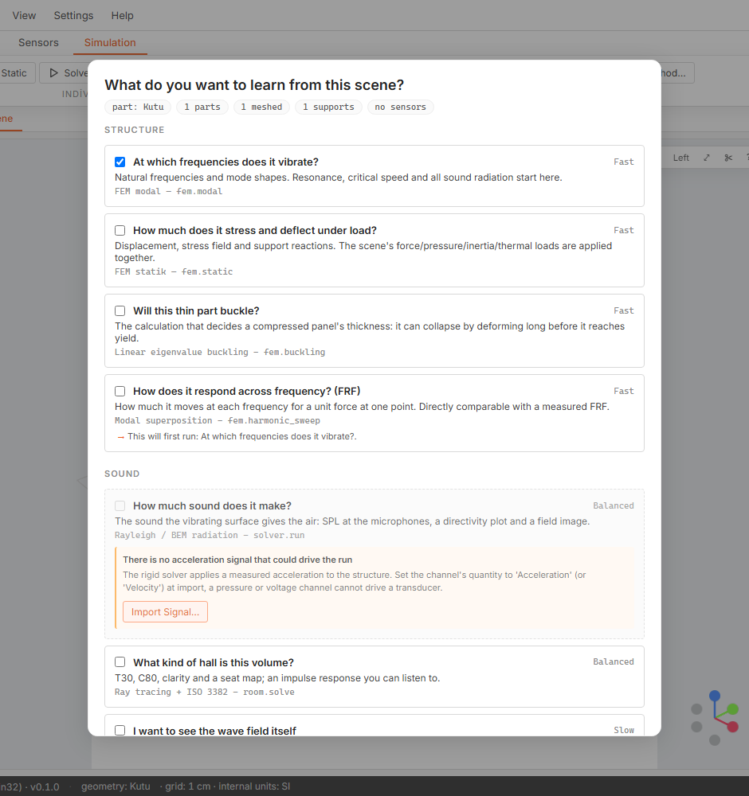Check 'How much does it stress and deflect under load?'
Viewport: 749px width, 796px height.
(x=120, y=231)
